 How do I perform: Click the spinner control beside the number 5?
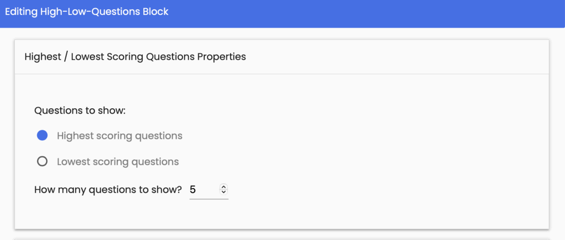[223, 189]
